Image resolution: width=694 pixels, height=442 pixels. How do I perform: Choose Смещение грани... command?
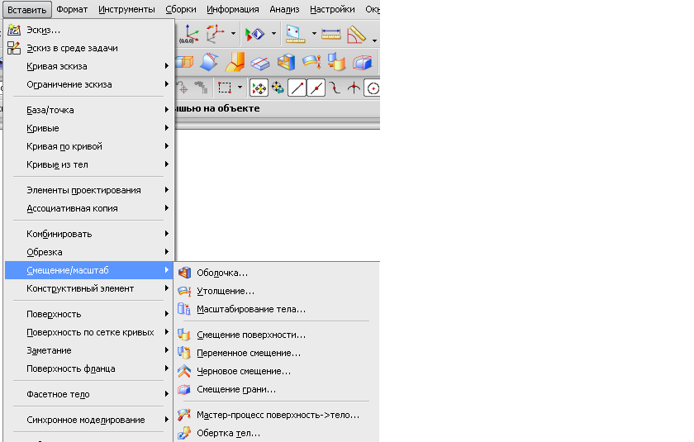[277, 389]
